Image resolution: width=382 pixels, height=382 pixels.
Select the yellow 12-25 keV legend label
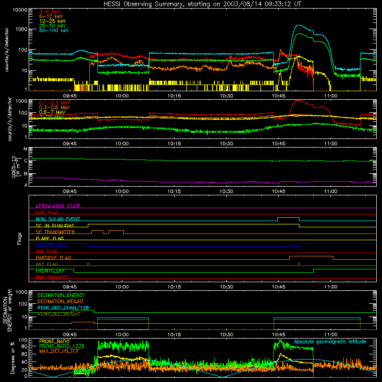tap(53, 21)
